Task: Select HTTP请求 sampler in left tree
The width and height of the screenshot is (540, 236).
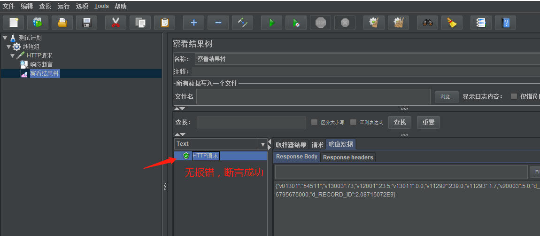Action: point(39,55)
